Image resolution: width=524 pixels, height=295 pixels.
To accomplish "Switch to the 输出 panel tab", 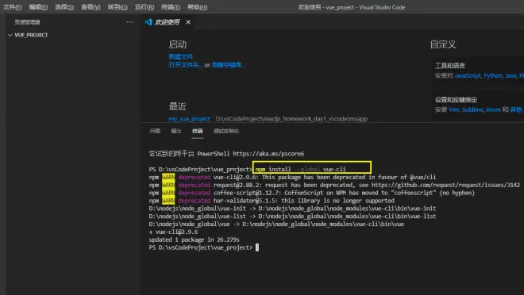I will pyautogui.click(x=176, y=131).
